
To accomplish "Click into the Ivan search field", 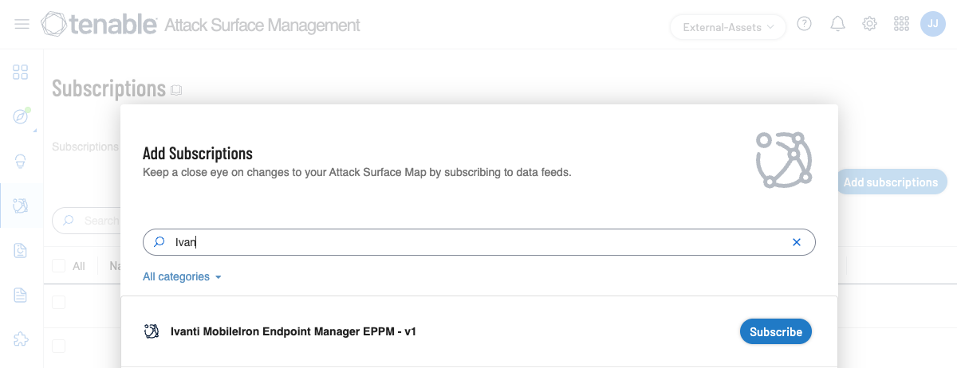I will pos(478,242).
